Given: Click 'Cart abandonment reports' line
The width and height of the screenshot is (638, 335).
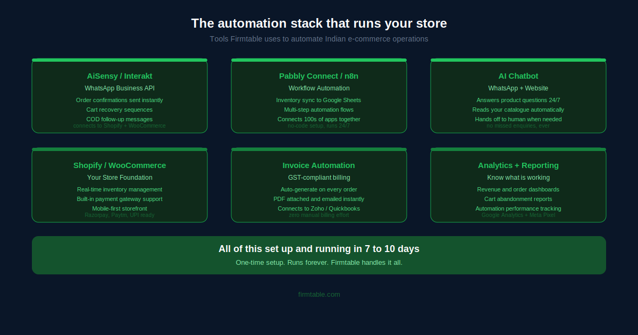Looking at the screenshot, I should pos(518,199).
